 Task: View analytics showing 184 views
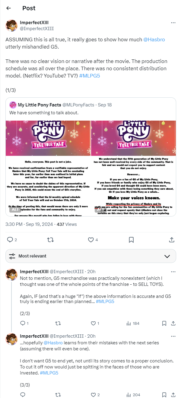[133, 323]
